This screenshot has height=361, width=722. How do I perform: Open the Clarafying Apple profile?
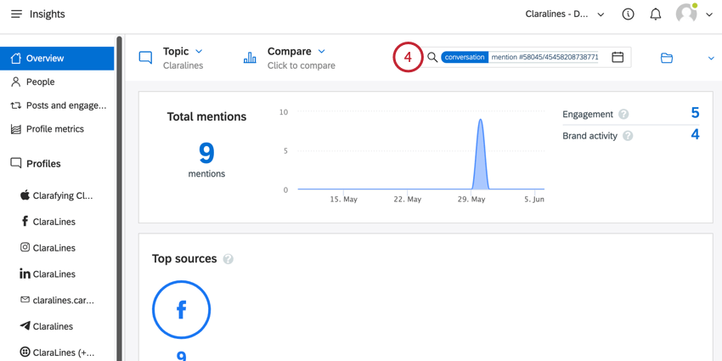[57, 195]
